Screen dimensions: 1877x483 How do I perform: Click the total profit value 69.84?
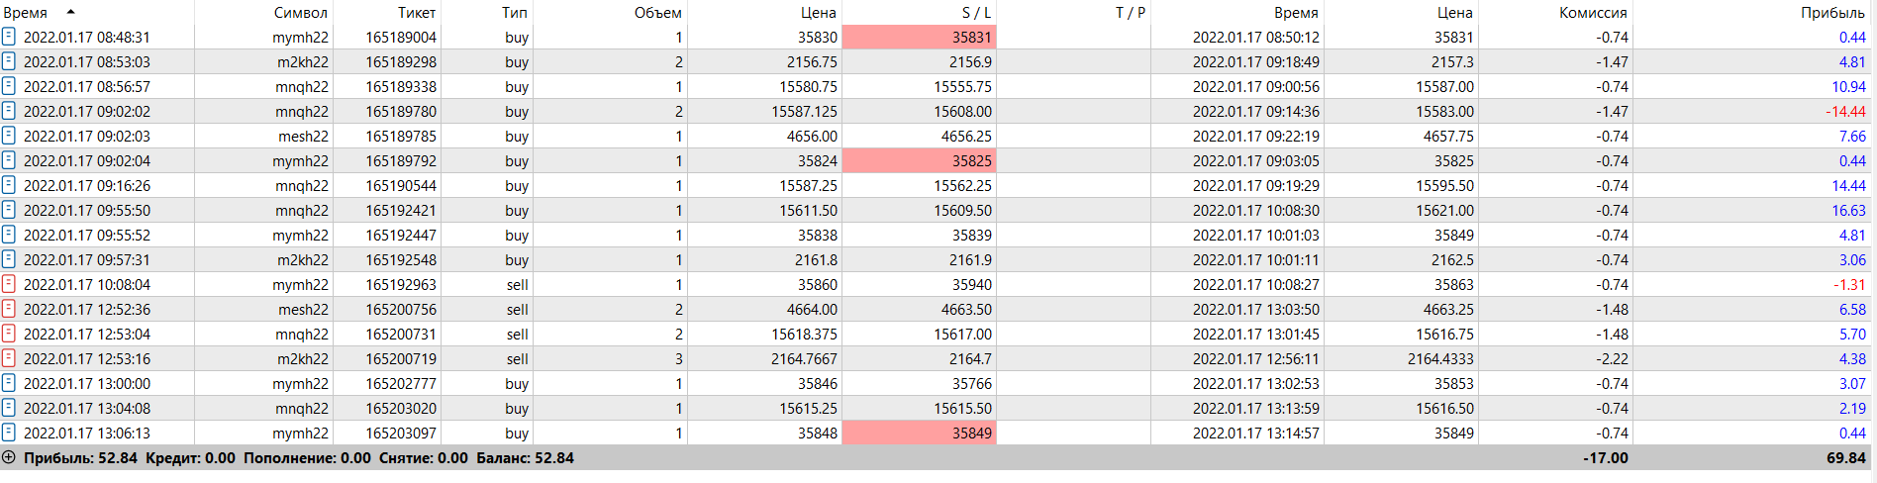click(x=1845, y=458)
